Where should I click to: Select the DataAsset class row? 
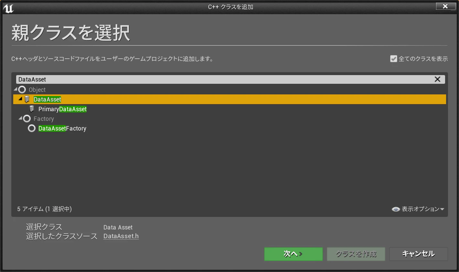tap(229, 99)
